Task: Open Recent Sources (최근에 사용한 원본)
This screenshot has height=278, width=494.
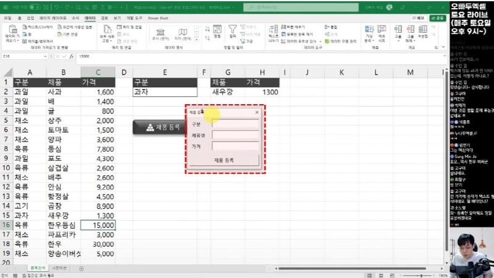Action: pyautogui.click(x=75, y=27)
